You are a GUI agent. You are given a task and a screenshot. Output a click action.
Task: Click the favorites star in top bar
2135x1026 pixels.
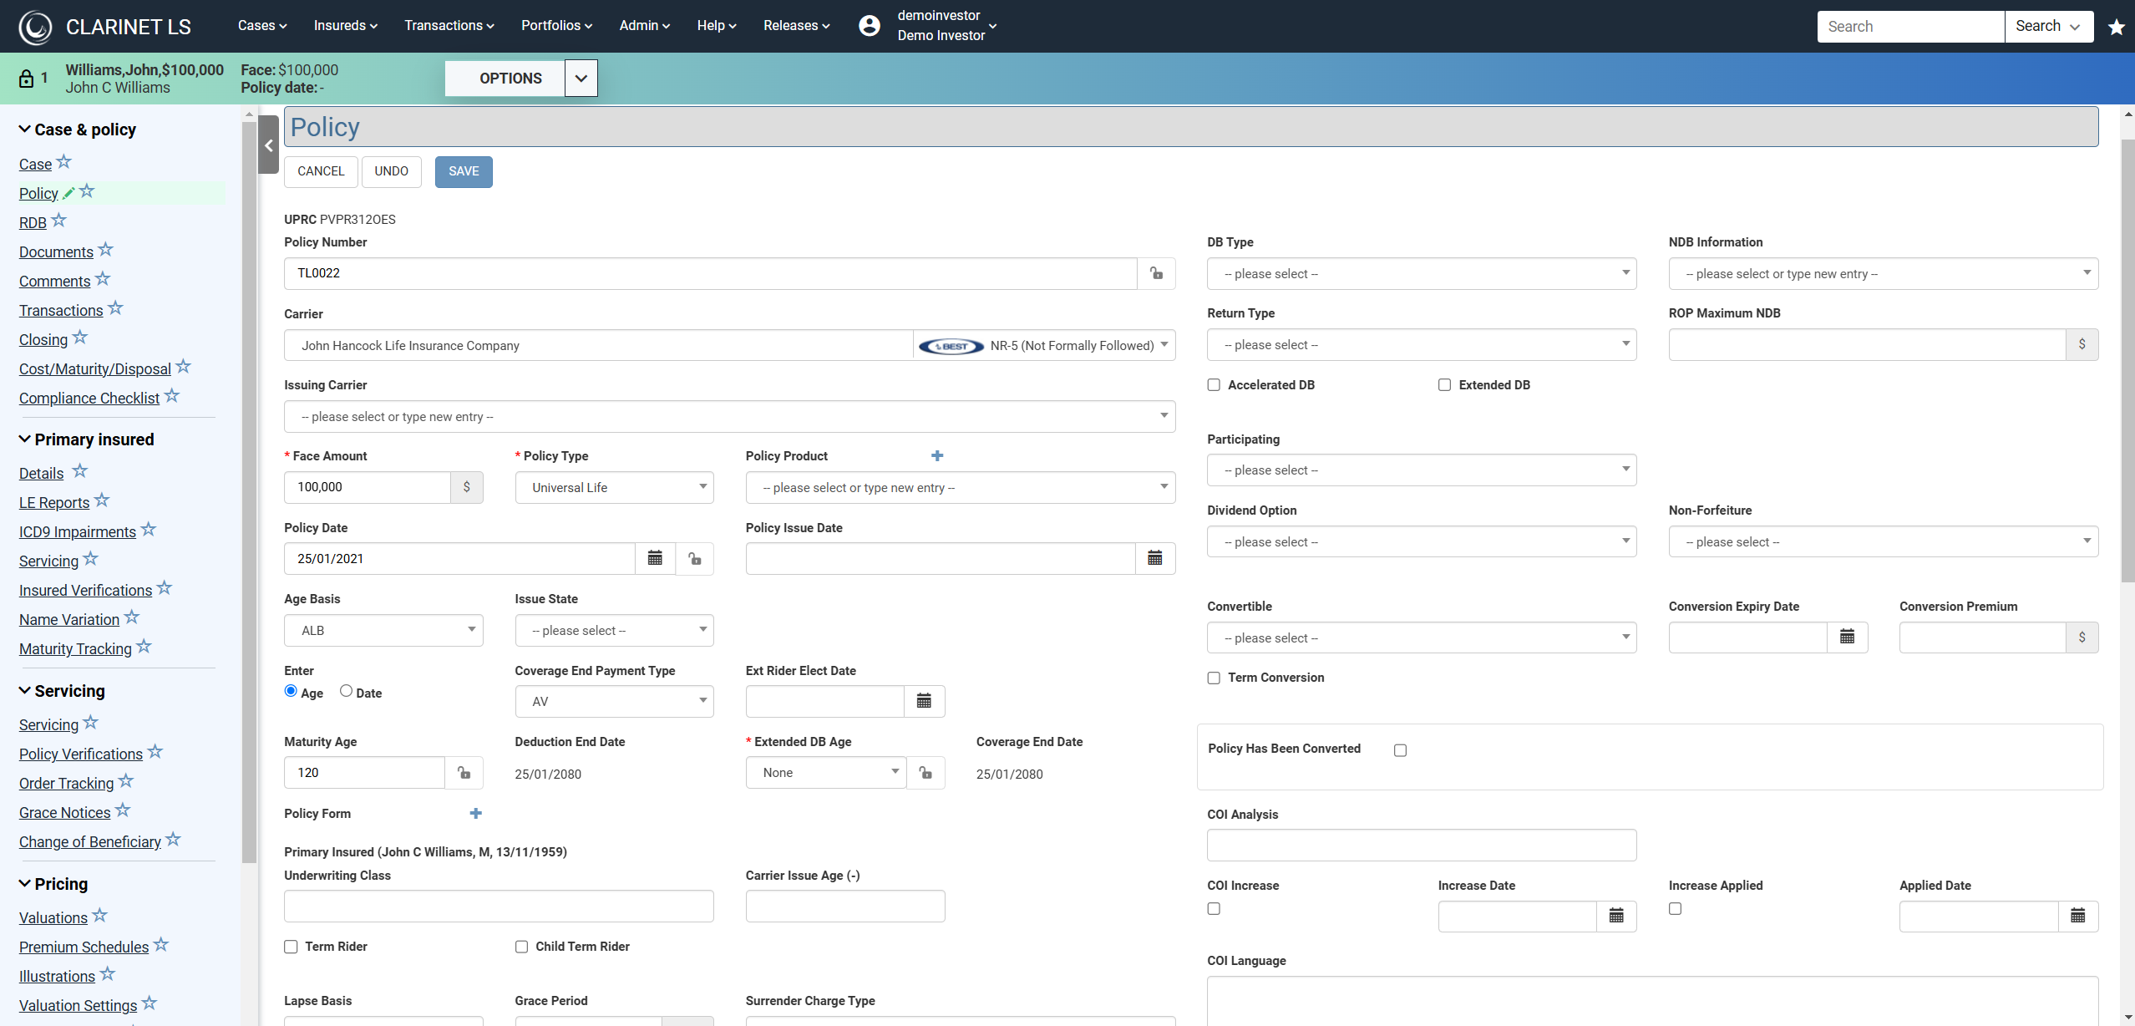click(2116, 27)
